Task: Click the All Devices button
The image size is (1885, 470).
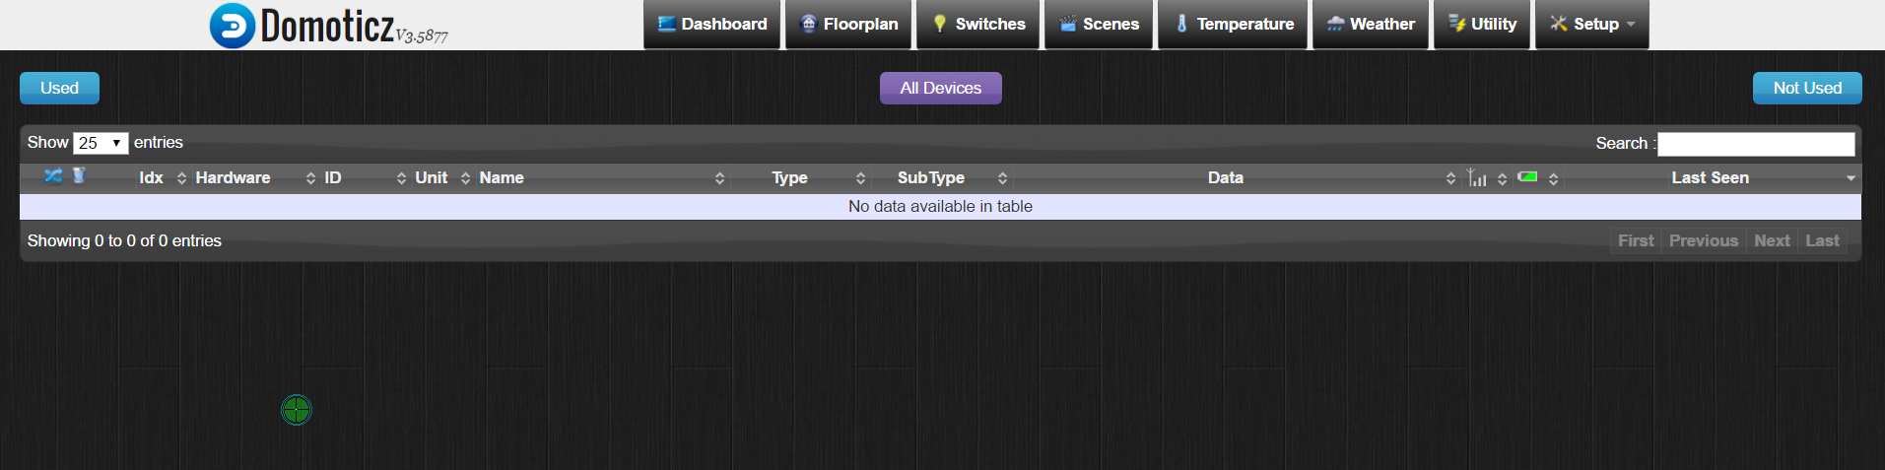Action: pyautogui.click(x=940, y=88)
